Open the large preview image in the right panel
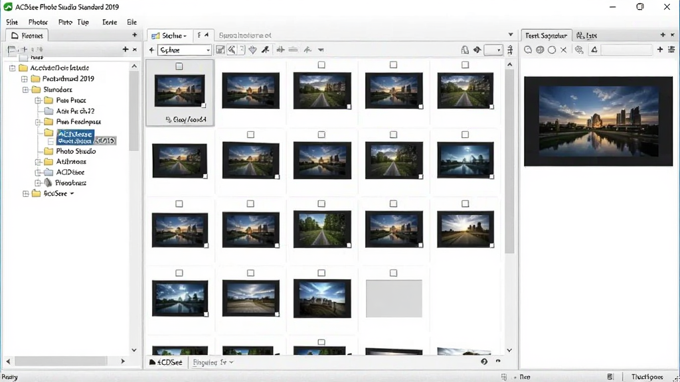This screenshot has width=680, height=382. [598, 121]
